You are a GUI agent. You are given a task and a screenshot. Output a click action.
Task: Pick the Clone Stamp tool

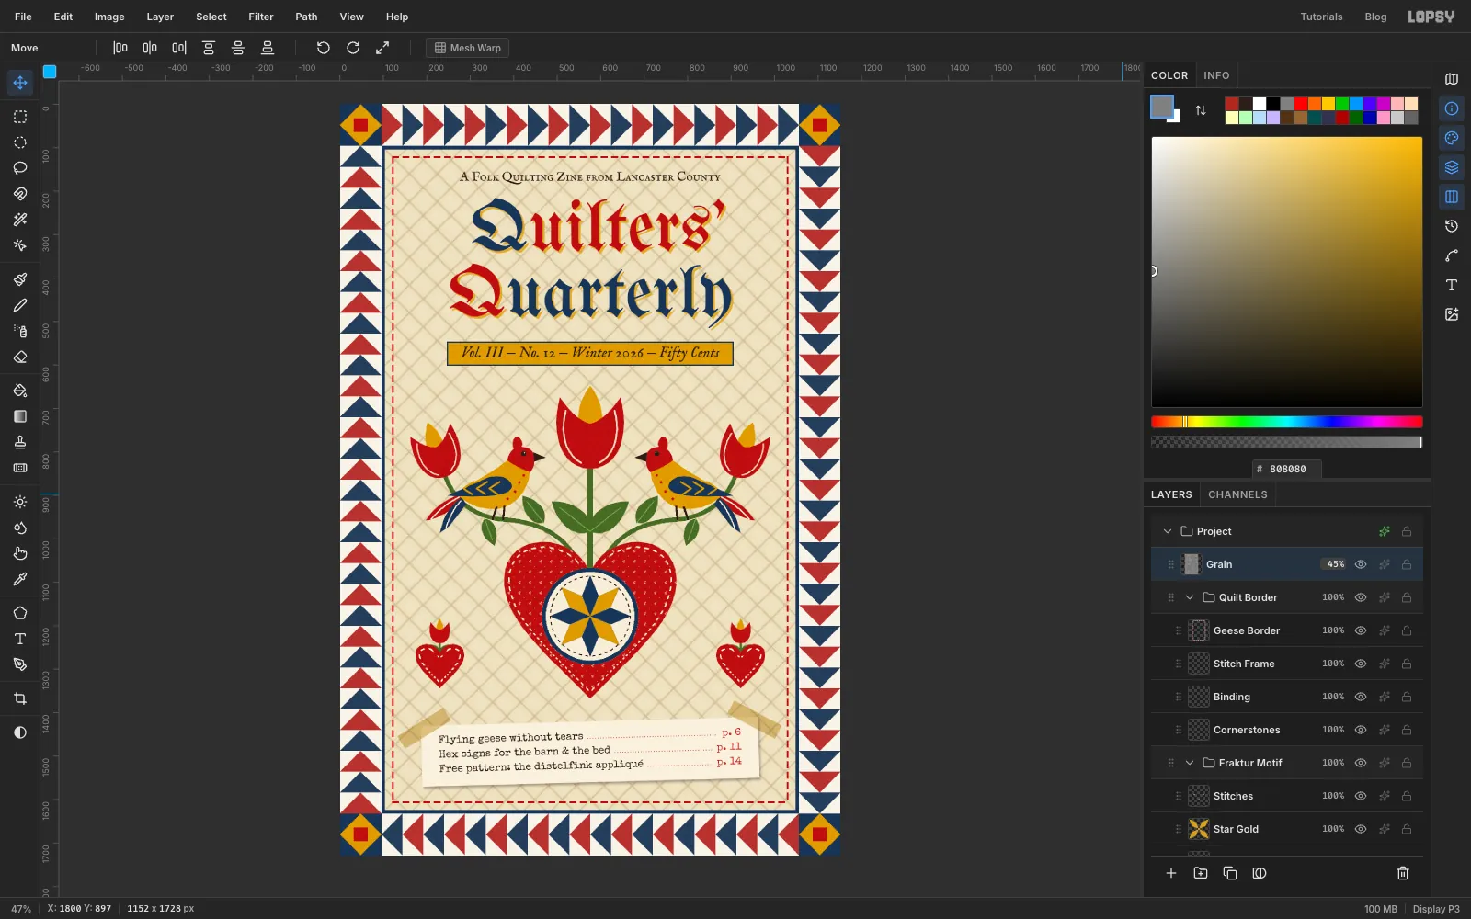tap(19, 442)
